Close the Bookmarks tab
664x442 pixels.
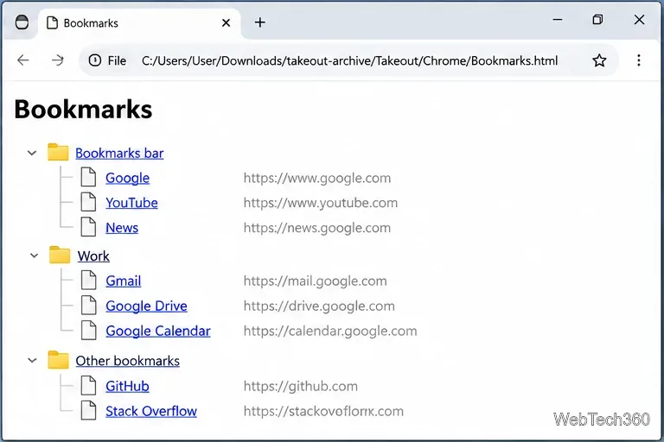coord(227,22)
